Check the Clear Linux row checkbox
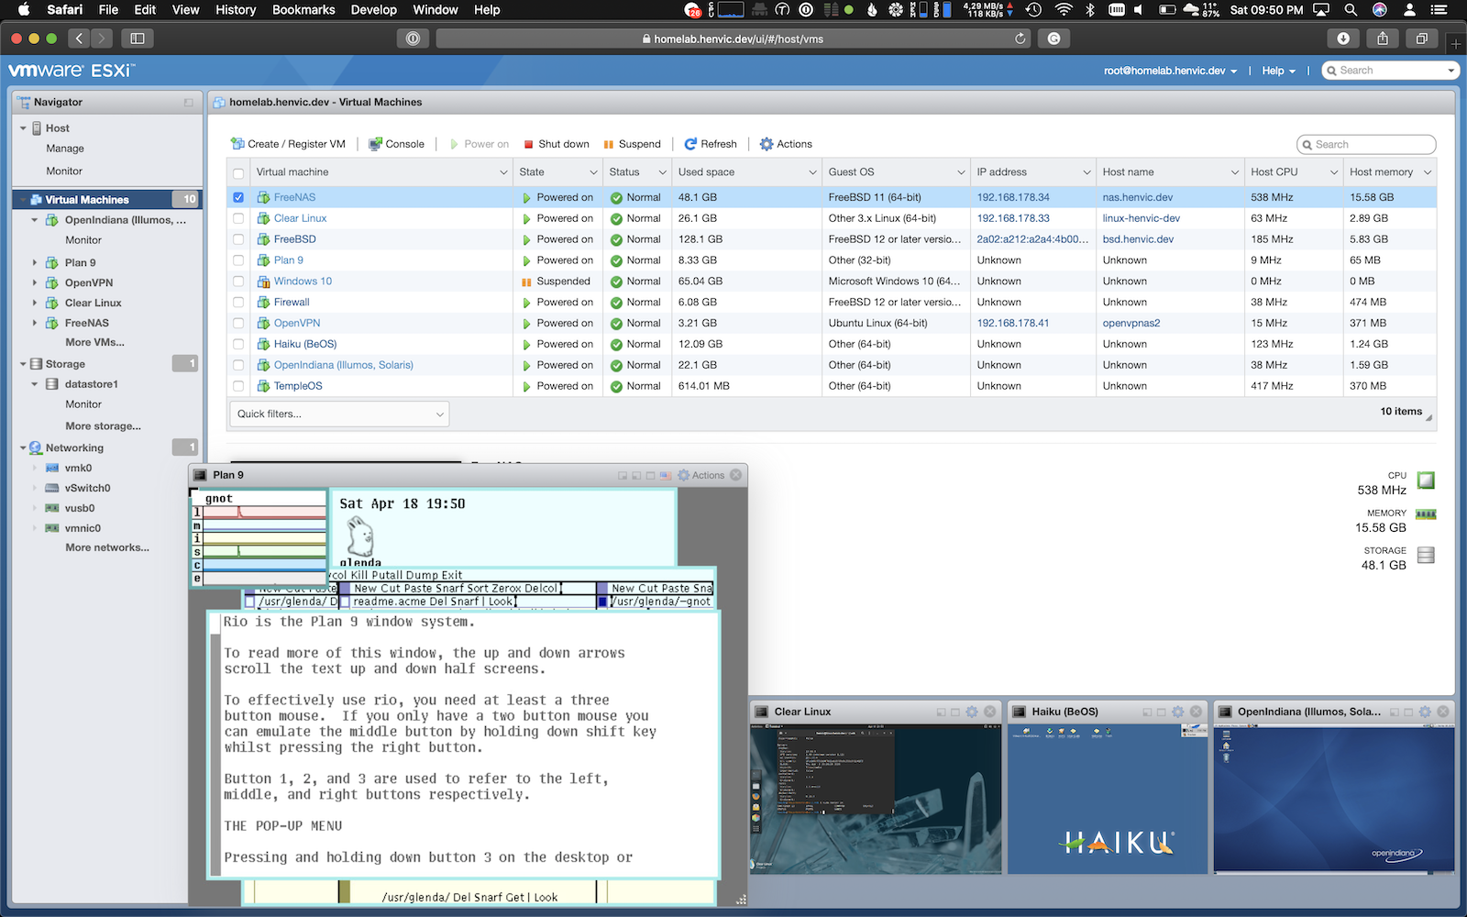The width and height of the screenshot is (1467, 917). [x=238, y=218]
